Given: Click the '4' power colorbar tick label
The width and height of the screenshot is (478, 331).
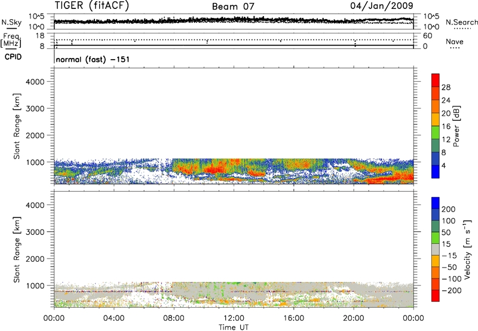Looking at the screenshot, I should pos(444,166).
